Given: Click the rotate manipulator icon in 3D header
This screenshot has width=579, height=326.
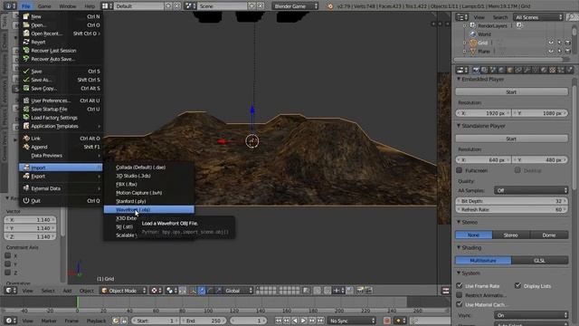Looking at the screenshot, I should (x=210, y=291).
